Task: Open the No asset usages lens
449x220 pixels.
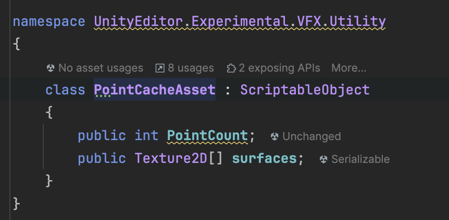Action: tap(100, 68)
